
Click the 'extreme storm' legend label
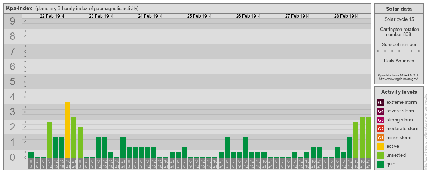pyautogui.click(x=402, y=102)
